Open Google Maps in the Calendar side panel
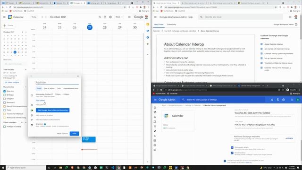Image resolution: width=302 pixels, height=170 pixels. coord(148,44)
